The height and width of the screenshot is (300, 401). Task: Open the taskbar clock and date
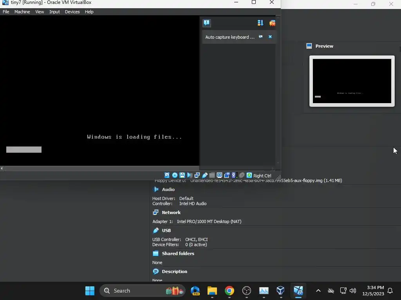click(373, 291)
